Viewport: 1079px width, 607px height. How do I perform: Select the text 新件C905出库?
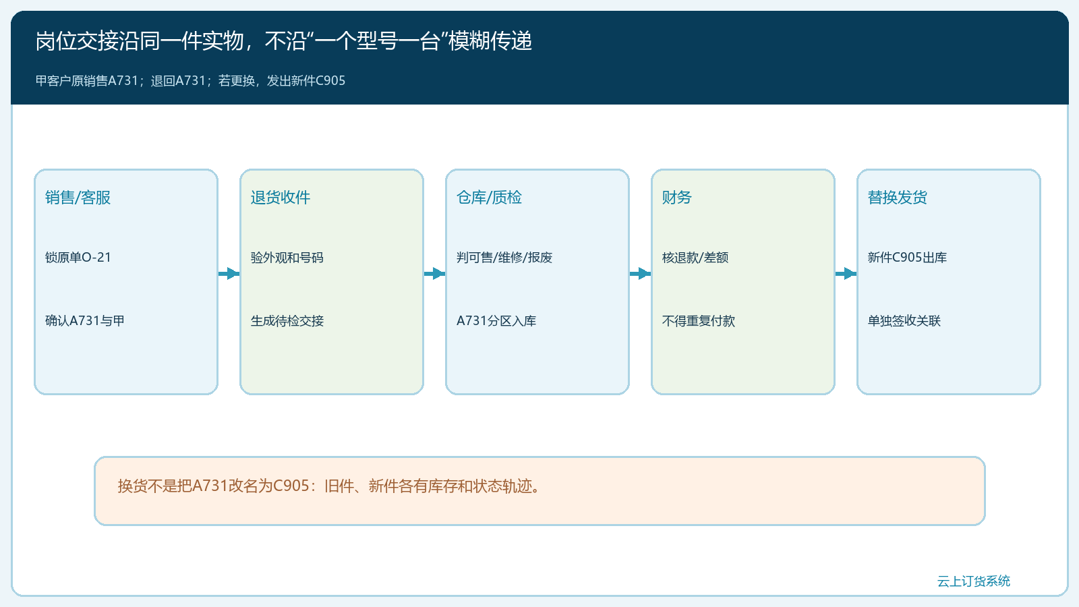pyautogui.click(x=907, y=258)
